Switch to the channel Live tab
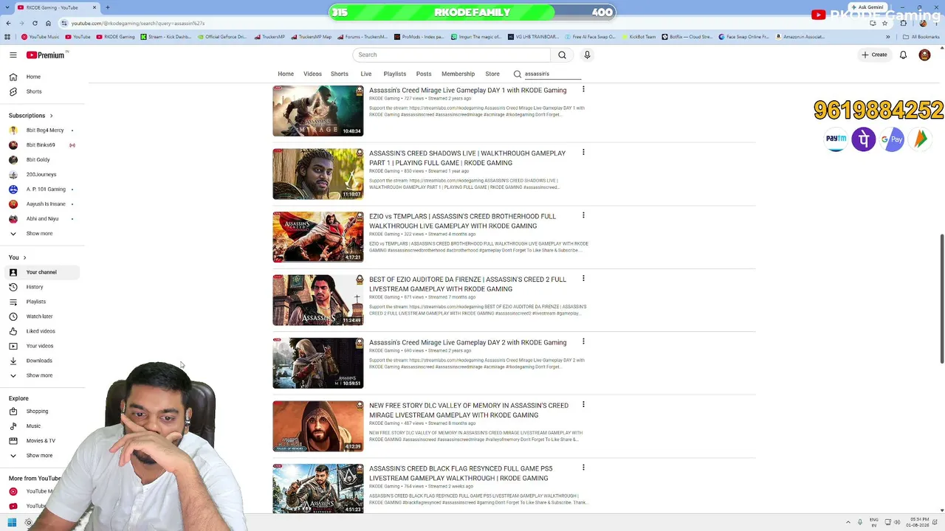The height and width of the screenshot is (531, 945). click(x=366, y=74)
